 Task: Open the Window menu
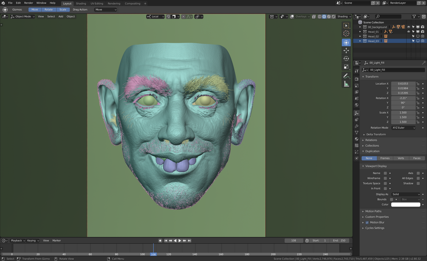(x=41, y=3)
